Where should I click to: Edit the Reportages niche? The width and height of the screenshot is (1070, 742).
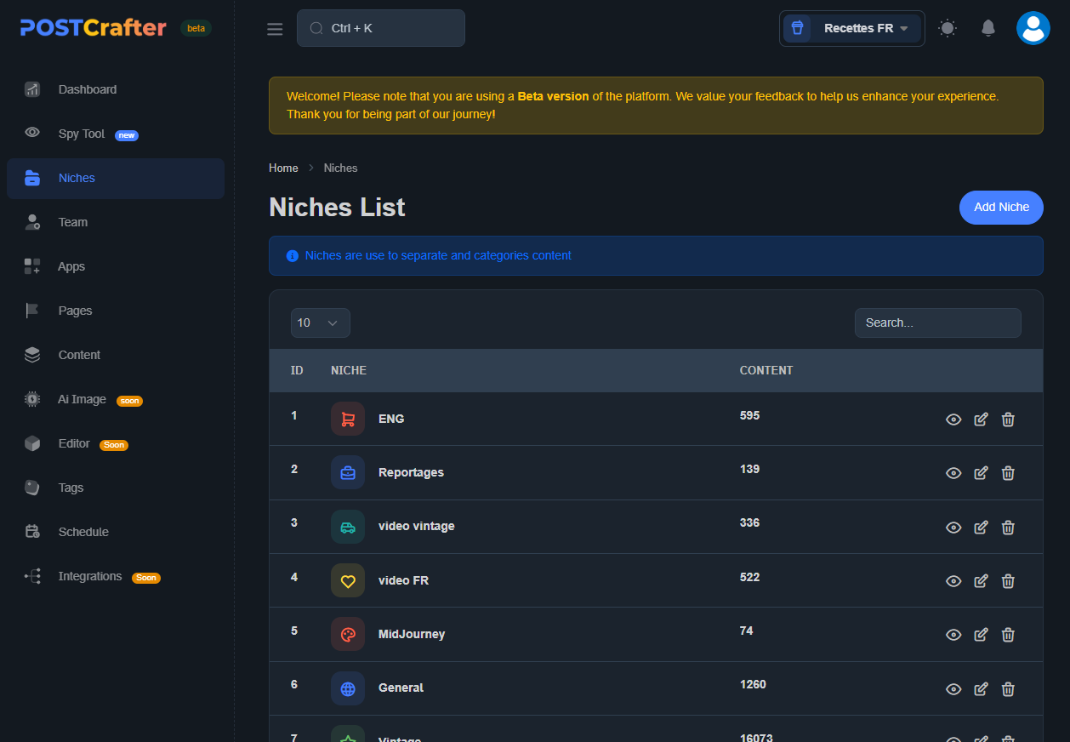click(981, 473)
